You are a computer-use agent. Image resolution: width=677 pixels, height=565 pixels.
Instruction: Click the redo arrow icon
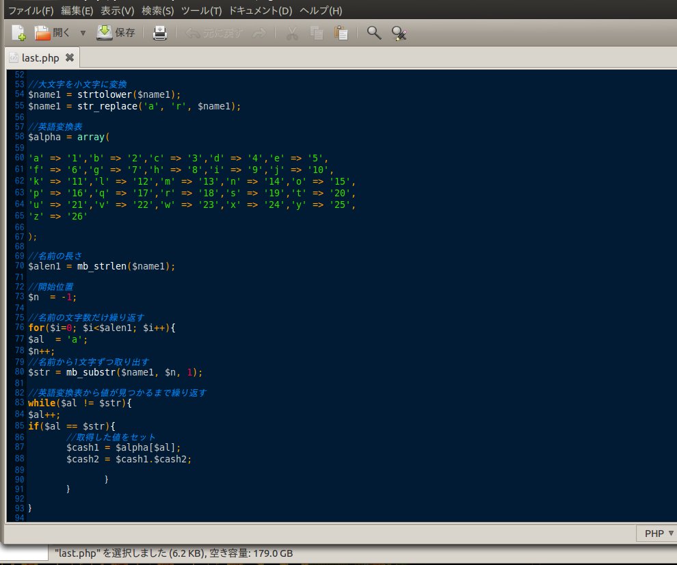pyautogui.click(x=259, y=33)
